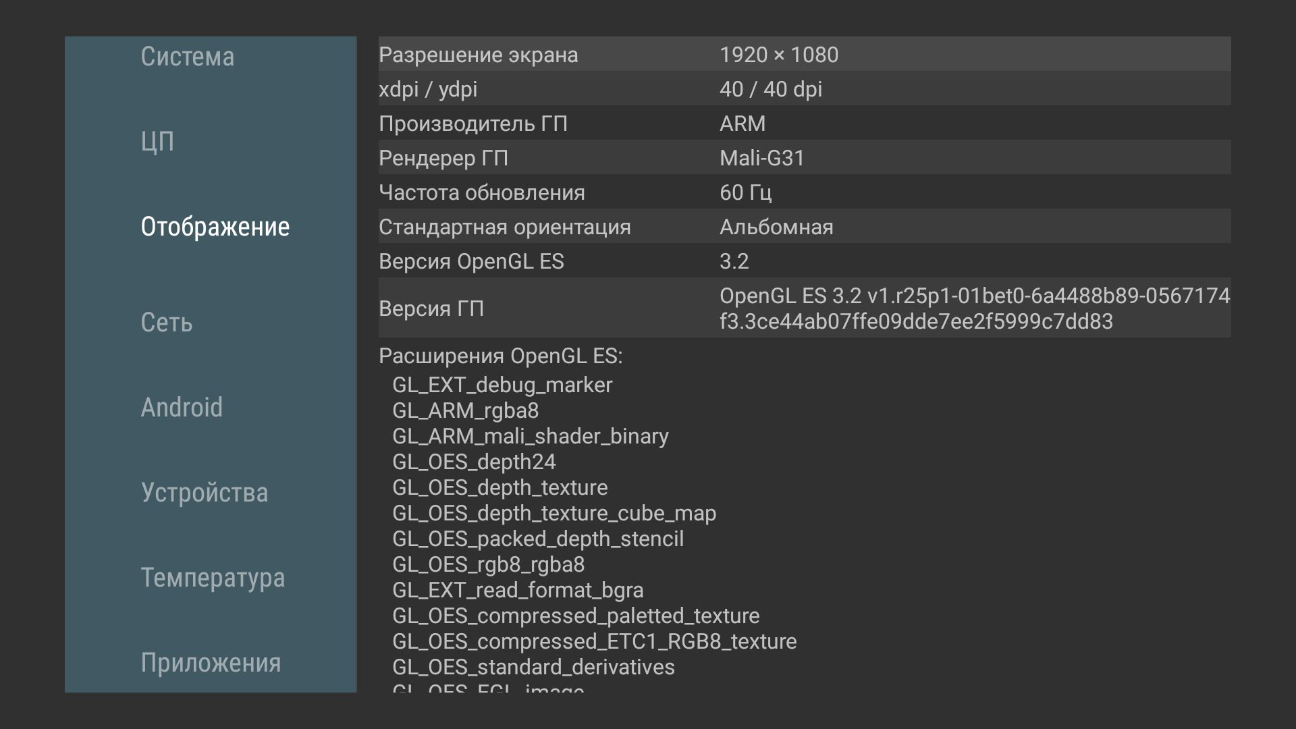Switch to the Сеть section
Viewport: 1296px width, 729px height.
(167, 323)
